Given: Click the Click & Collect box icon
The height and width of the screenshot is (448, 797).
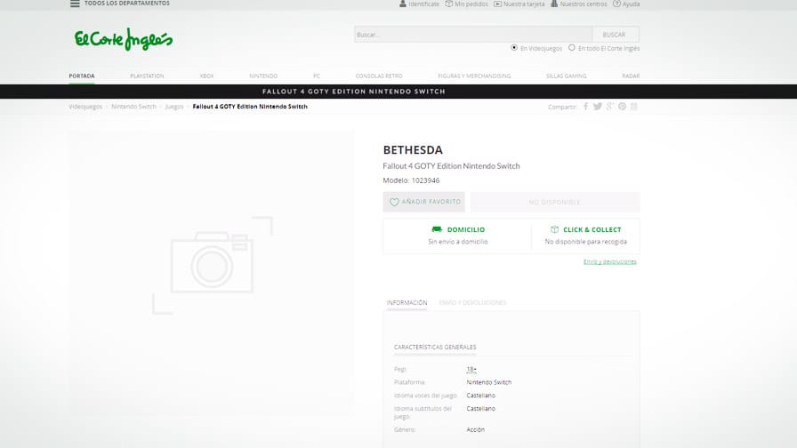Looking at the screenshot, I should coord(554,229).
